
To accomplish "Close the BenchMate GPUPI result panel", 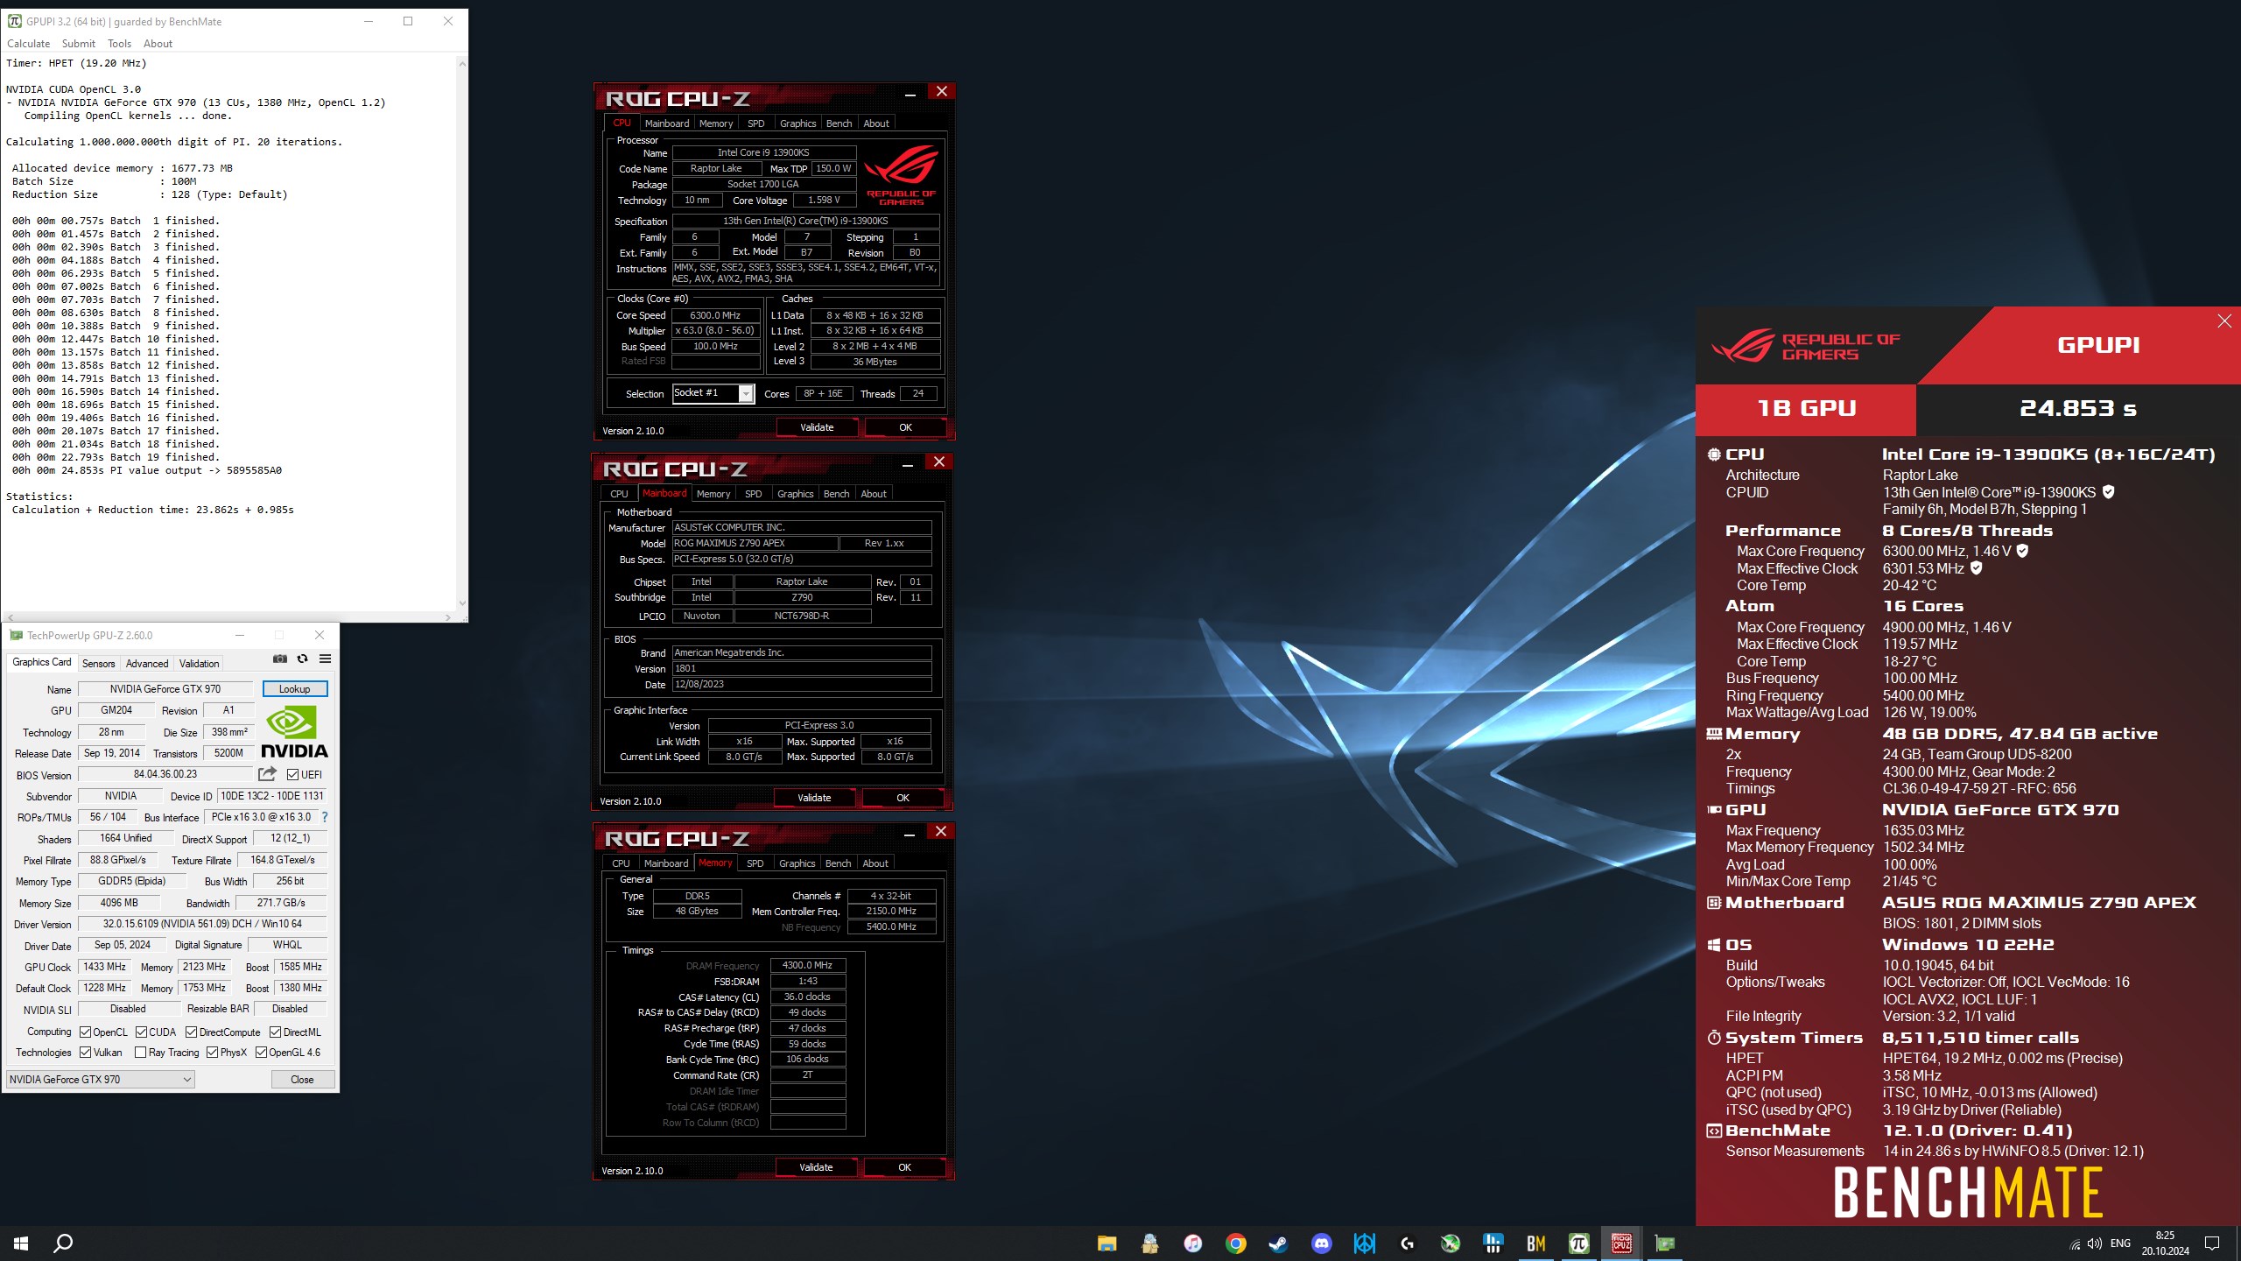I will click(2224, 321).
